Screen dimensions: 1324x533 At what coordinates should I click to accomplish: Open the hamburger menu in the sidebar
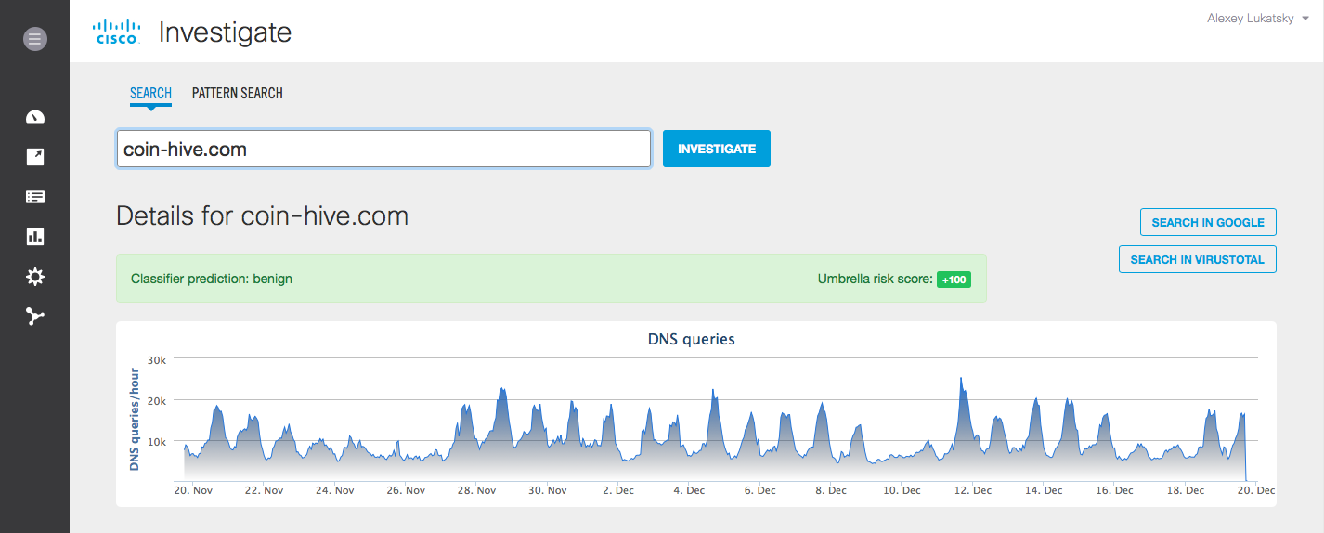point(35,39)
